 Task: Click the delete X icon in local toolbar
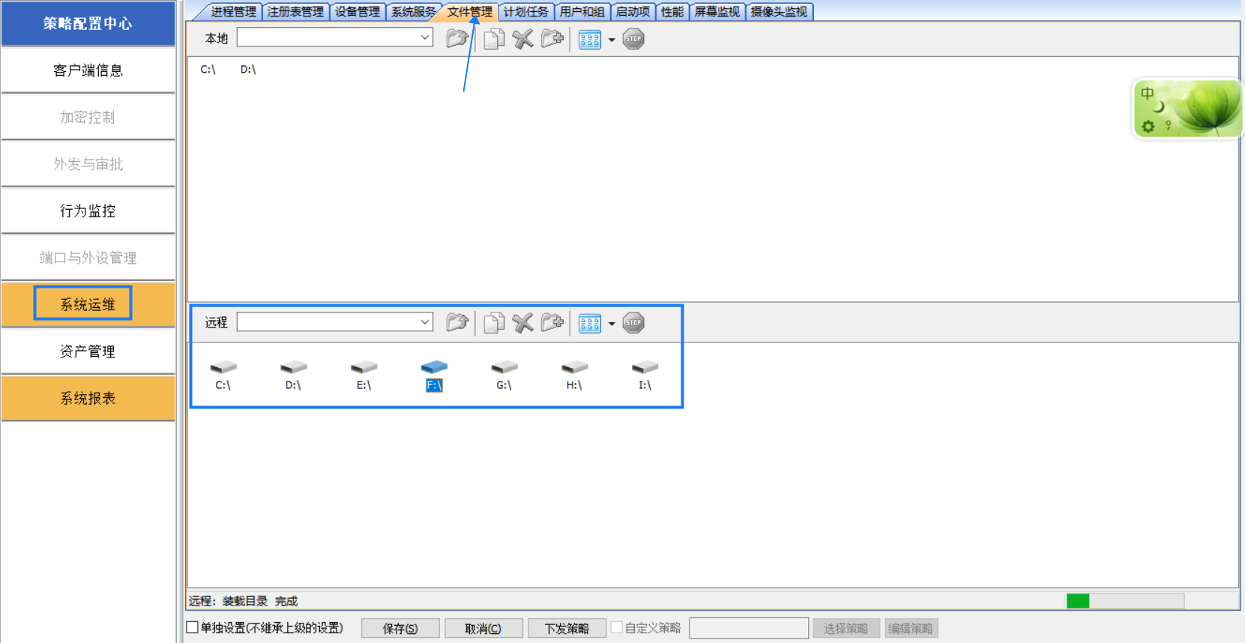[x=523, y=39]
